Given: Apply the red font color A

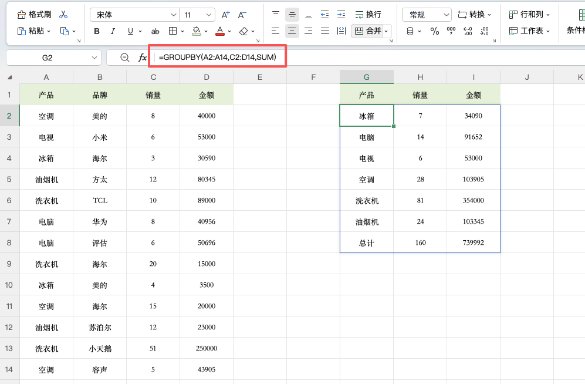Looking at the screenshot, I should click(220, 31).
